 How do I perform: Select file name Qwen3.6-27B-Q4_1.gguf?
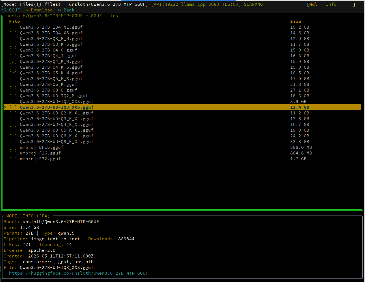click(49, 56)
